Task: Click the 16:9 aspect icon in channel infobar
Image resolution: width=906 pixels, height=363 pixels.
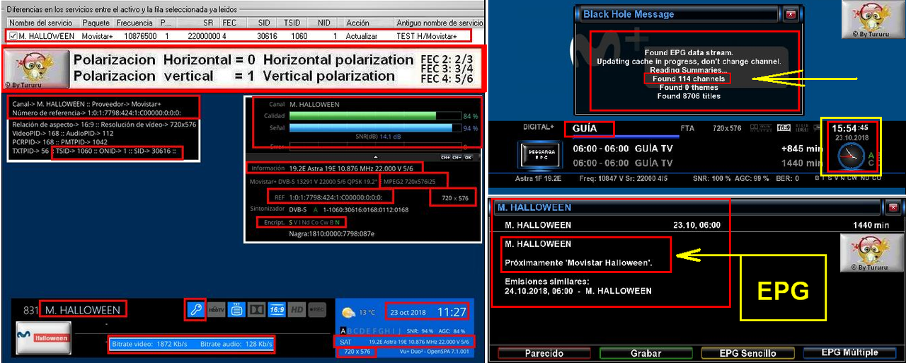Action: coord(277,309)
